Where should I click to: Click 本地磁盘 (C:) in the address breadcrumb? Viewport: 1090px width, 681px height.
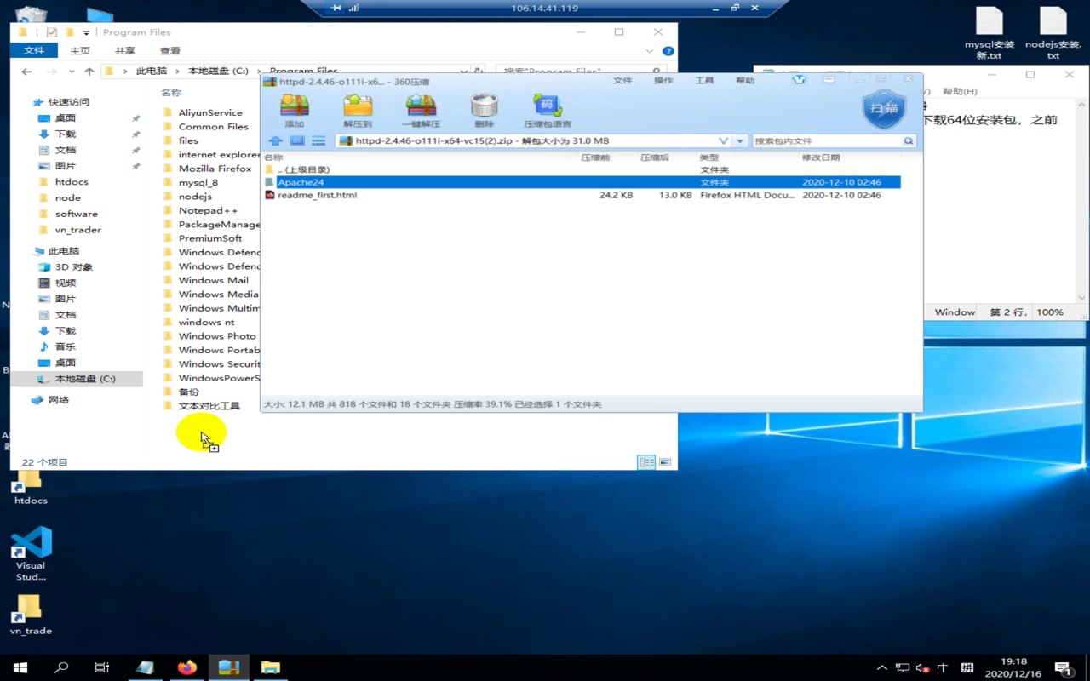218,72
